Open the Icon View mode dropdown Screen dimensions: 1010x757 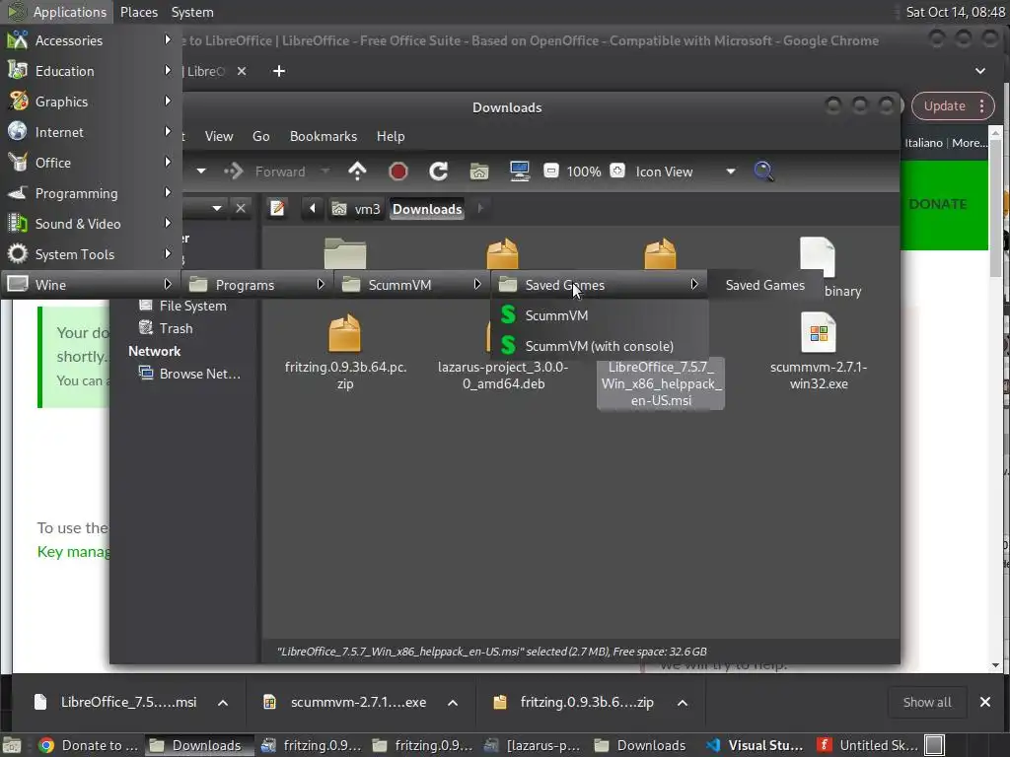pos(685,172)
